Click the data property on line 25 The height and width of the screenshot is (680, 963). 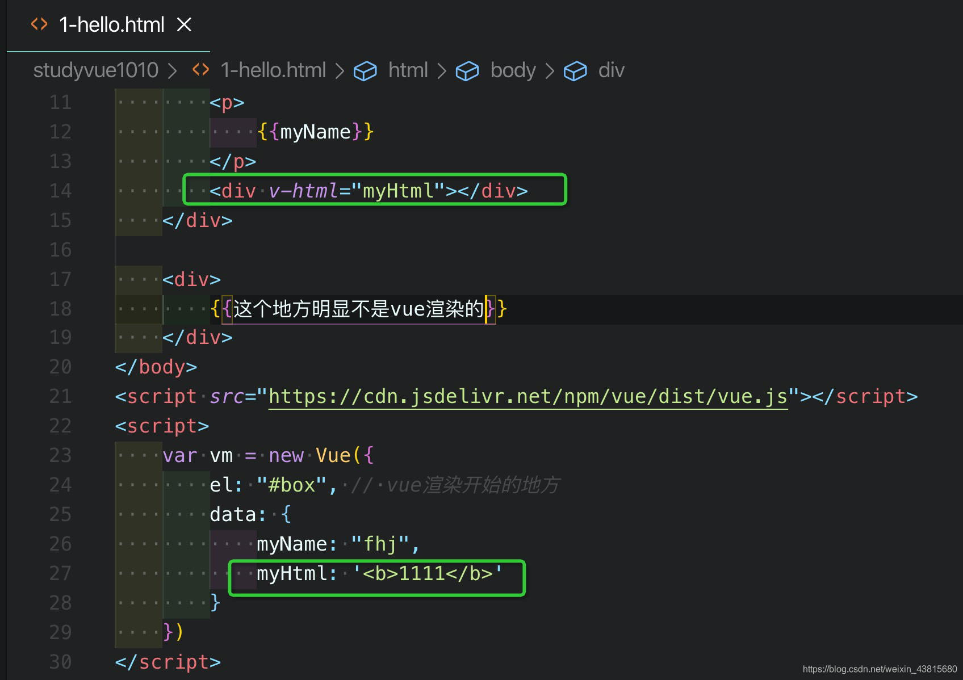[233, 514]
